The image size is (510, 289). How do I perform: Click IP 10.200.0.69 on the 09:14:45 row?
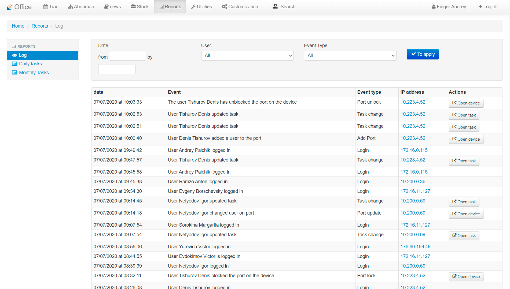pos(413,201)
